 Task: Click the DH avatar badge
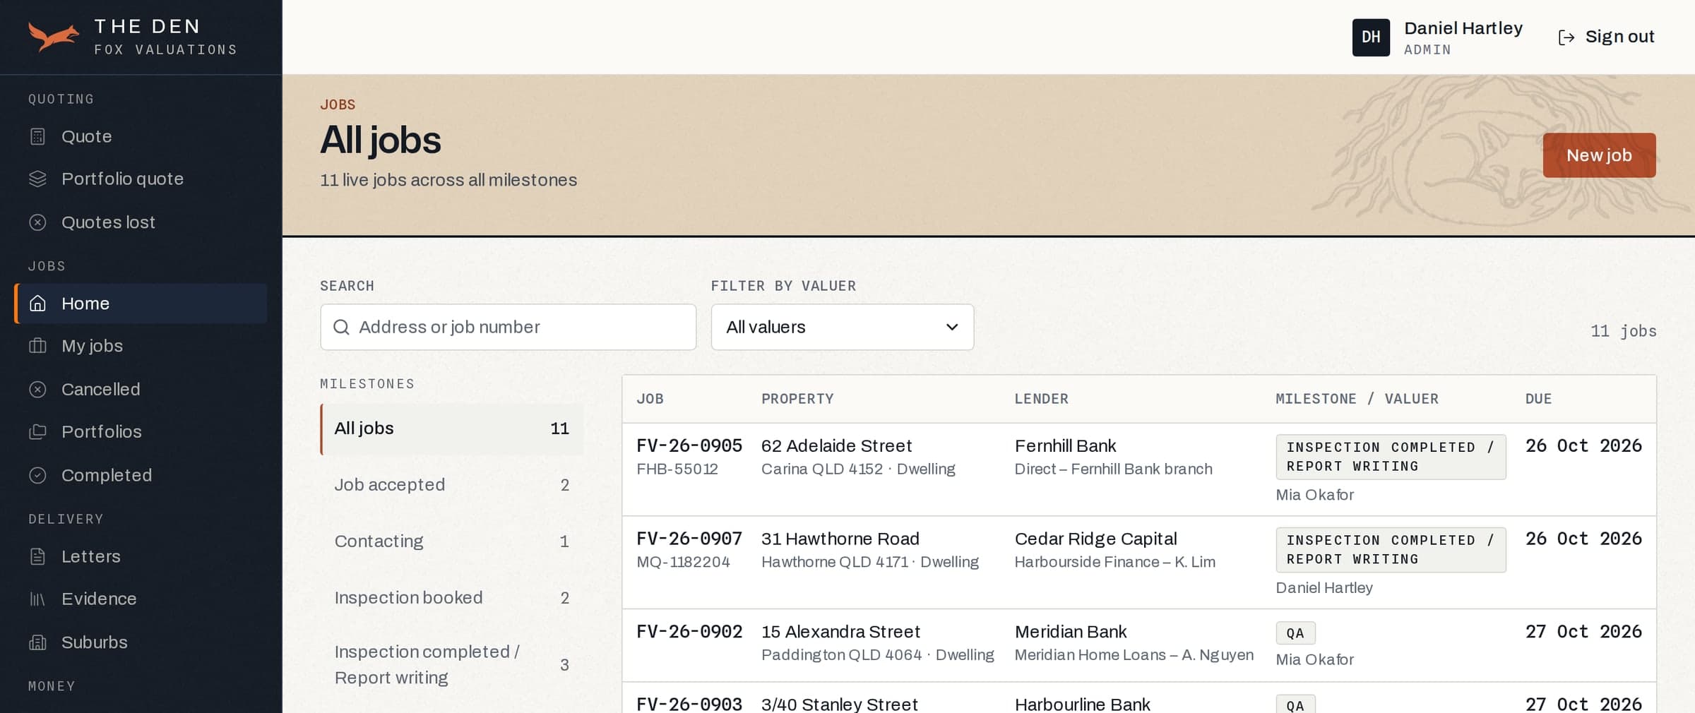(x=1371, y=37)
